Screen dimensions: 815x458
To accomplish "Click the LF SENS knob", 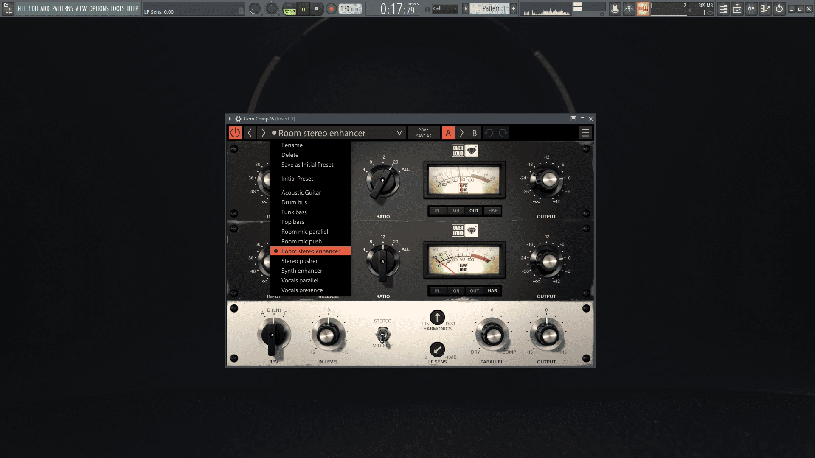I will pyautogui.click(x=437, y=350).
